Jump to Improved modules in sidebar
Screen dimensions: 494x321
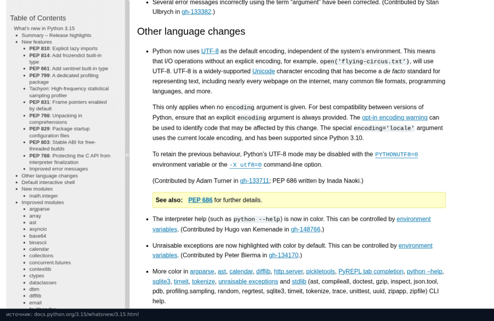point(42,202)
